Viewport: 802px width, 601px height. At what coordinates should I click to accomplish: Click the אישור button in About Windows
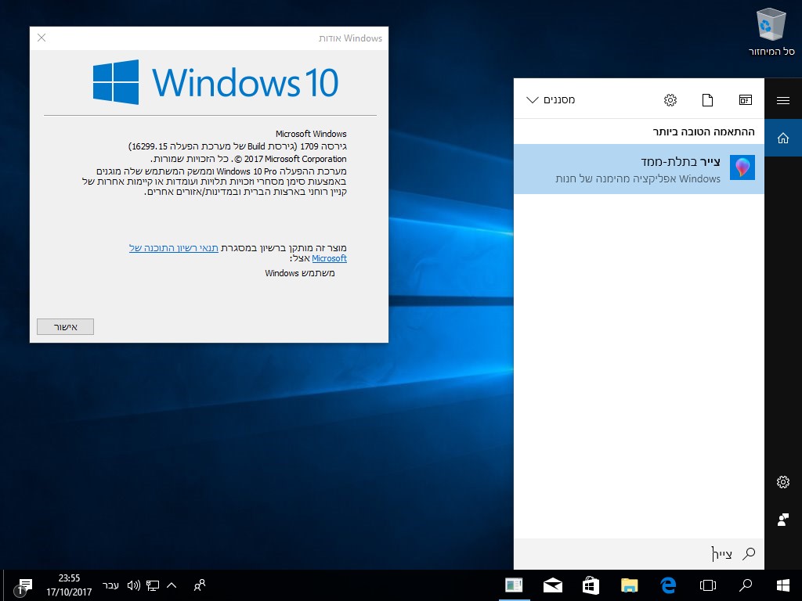(x=65, y=326)
